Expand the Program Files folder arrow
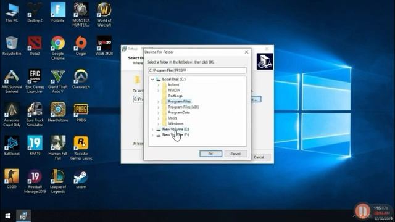 159,101
